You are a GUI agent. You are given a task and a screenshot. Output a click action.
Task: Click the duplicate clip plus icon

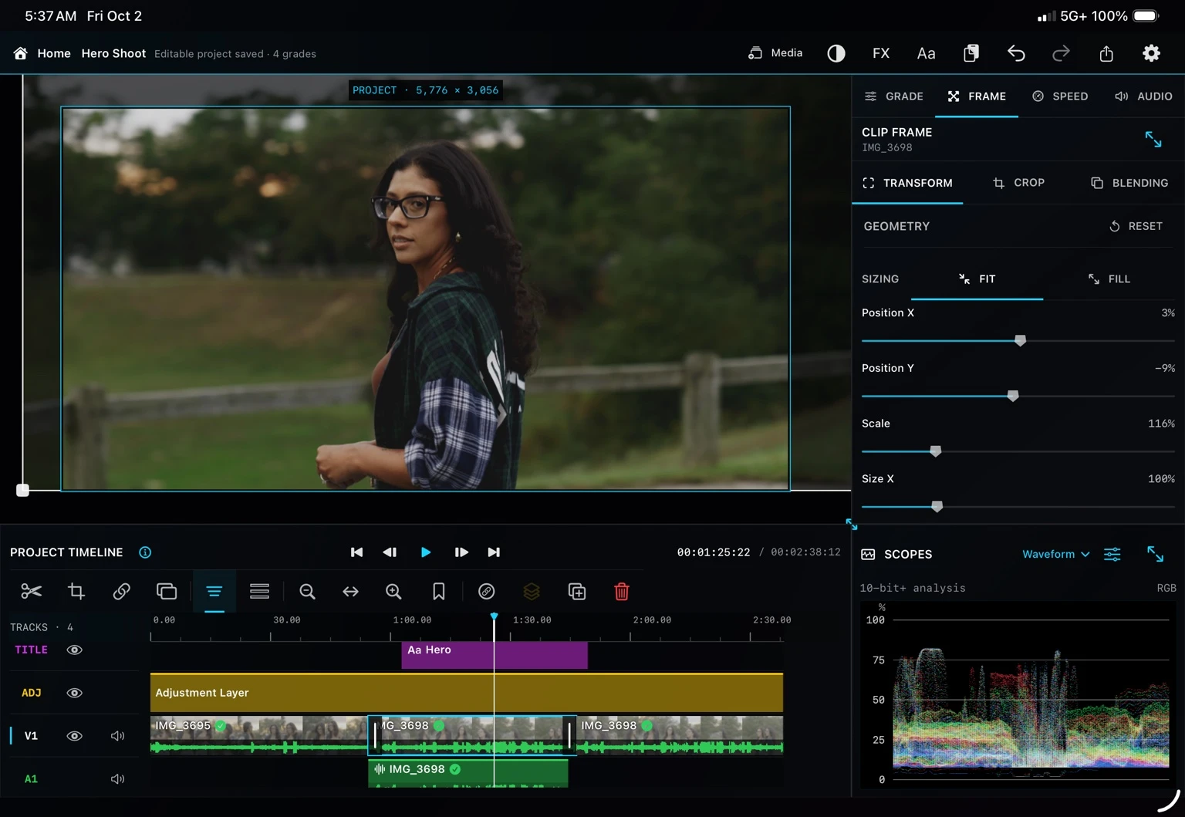[577, 592]
